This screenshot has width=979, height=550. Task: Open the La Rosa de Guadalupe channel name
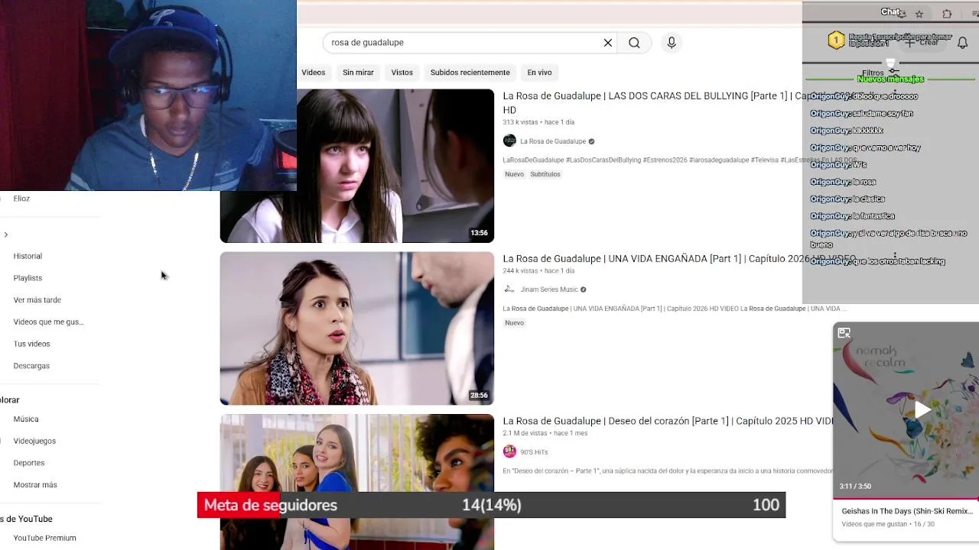pyautogui.click(x=553, y=141)
